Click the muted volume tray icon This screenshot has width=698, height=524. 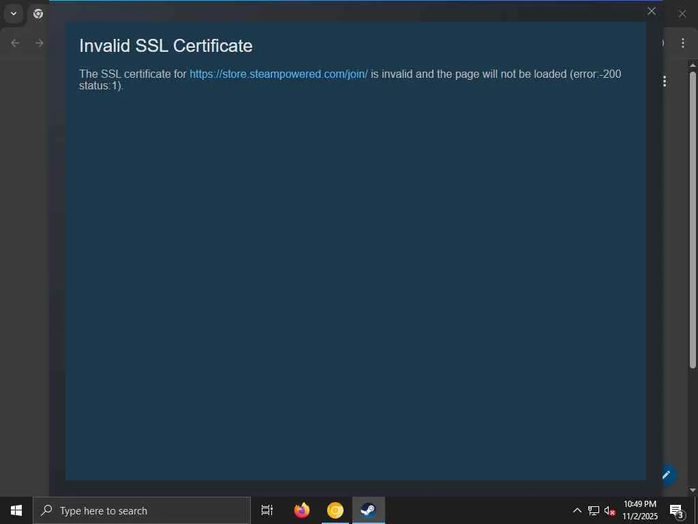click(x=609, y=510)
